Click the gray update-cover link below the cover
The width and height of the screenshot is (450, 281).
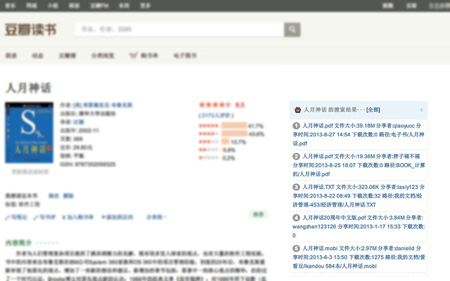30,171
